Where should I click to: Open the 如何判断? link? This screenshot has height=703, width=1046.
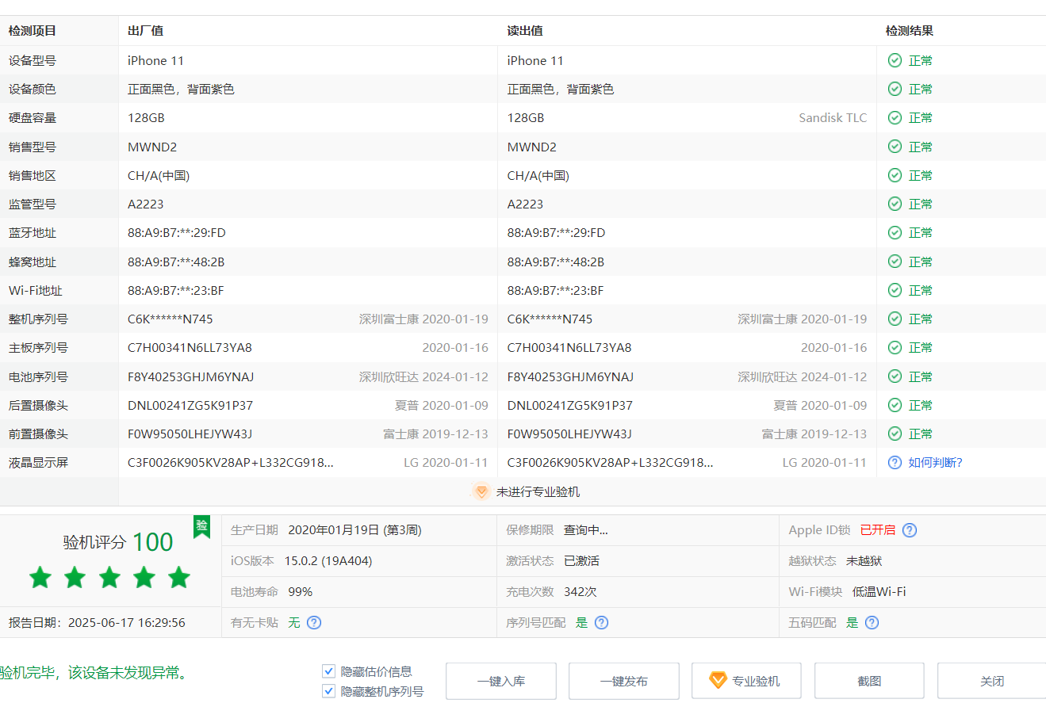(x=936, y=462)
